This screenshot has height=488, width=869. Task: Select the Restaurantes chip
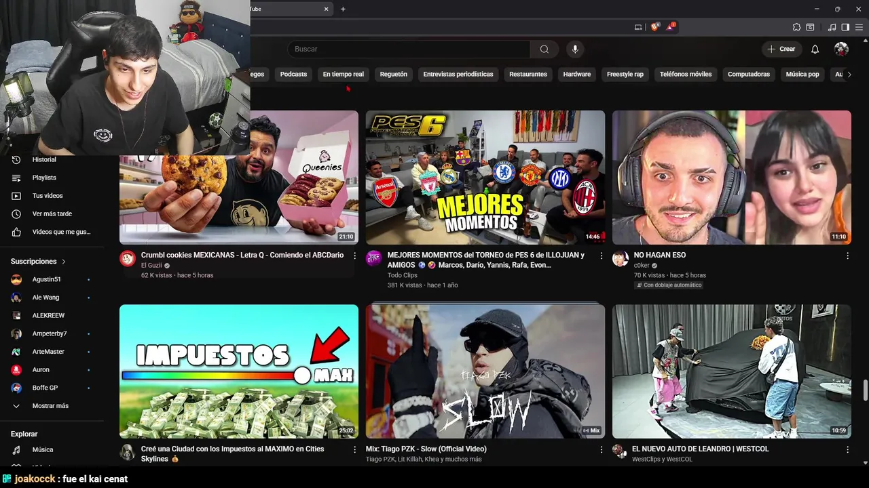528,75
